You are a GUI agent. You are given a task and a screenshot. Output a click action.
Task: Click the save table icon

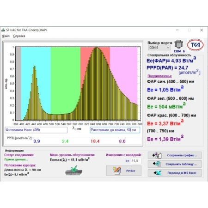pos(157,164)
